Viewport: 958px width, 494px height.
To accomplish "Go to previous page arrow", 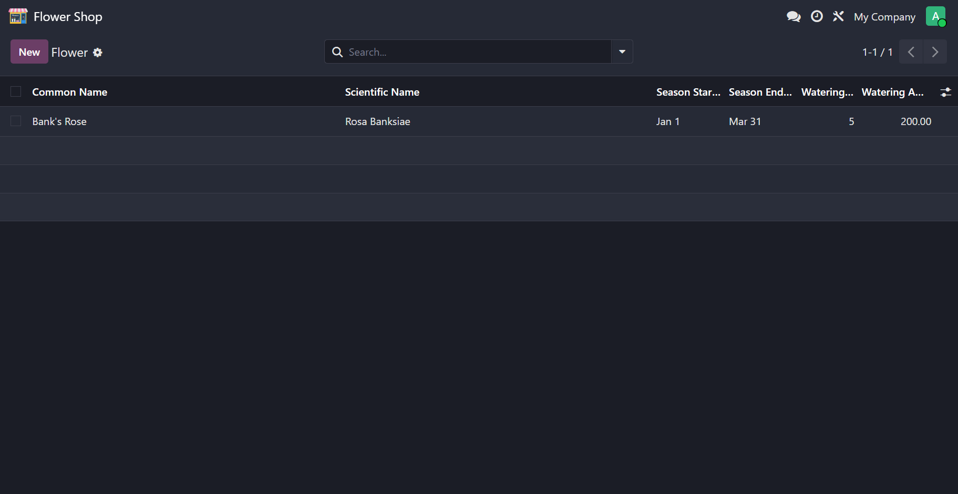I will 911,52.
